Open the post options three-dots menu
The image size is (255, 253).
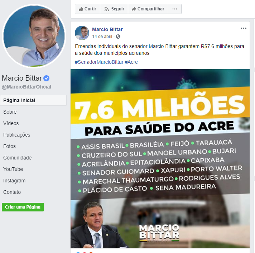tap(243, 28)
